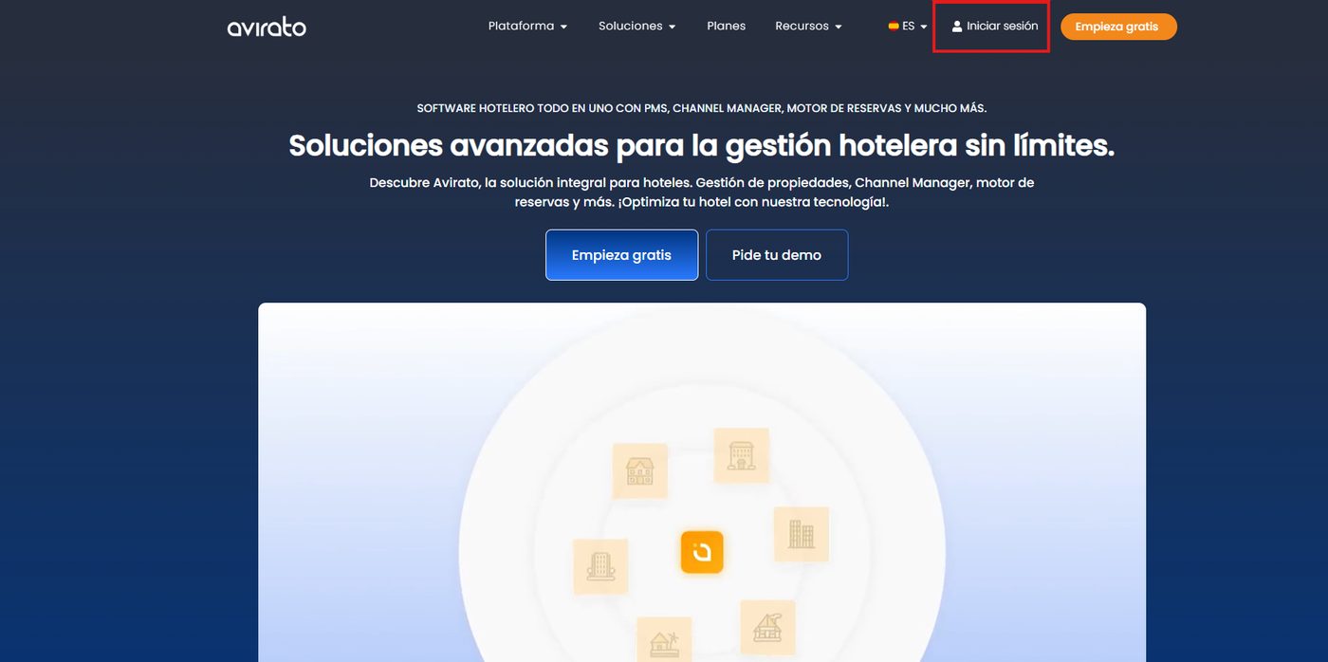Request a demo with Pide tu demo
Screen dimensions: 1328x662
coord(777,255)
